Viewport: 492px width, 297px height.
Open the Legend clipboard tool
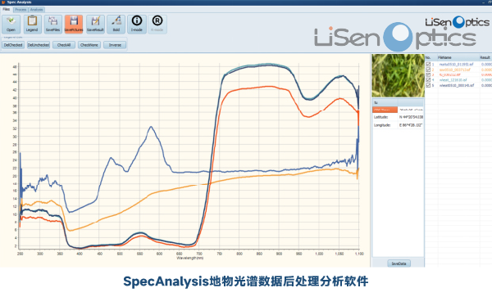(32, 24)
